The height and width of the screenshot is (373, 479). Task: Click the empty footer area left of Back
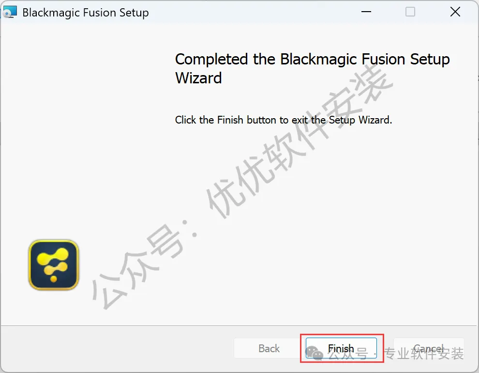[116, 348]
